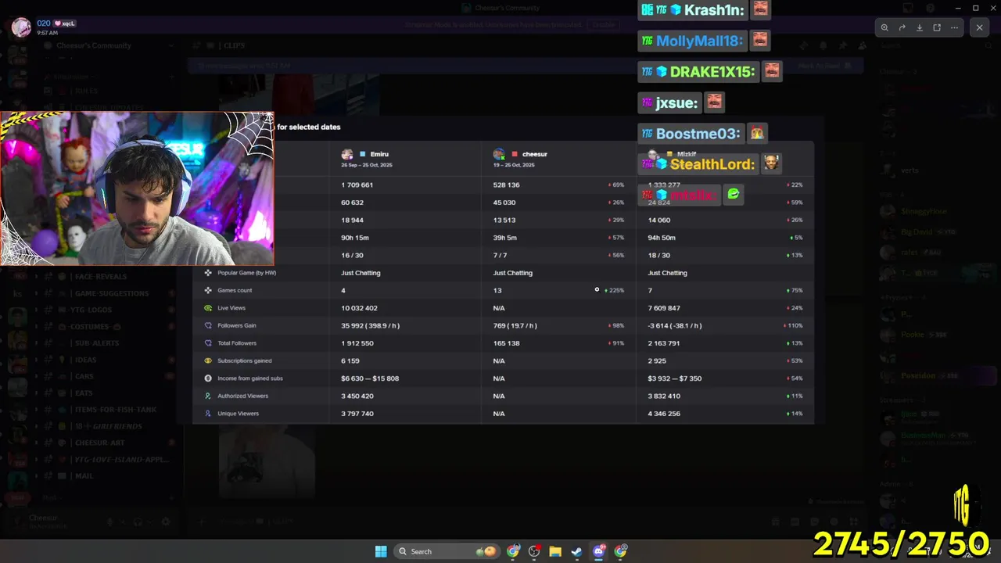Click the Boostme03 chat overlay name
1001x563 pixels.
click(698, 134)
